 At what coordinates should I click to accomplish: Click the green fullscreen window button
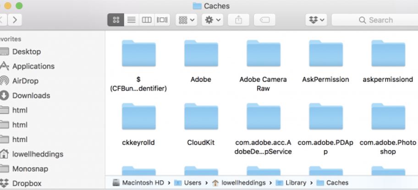(19, 5)
